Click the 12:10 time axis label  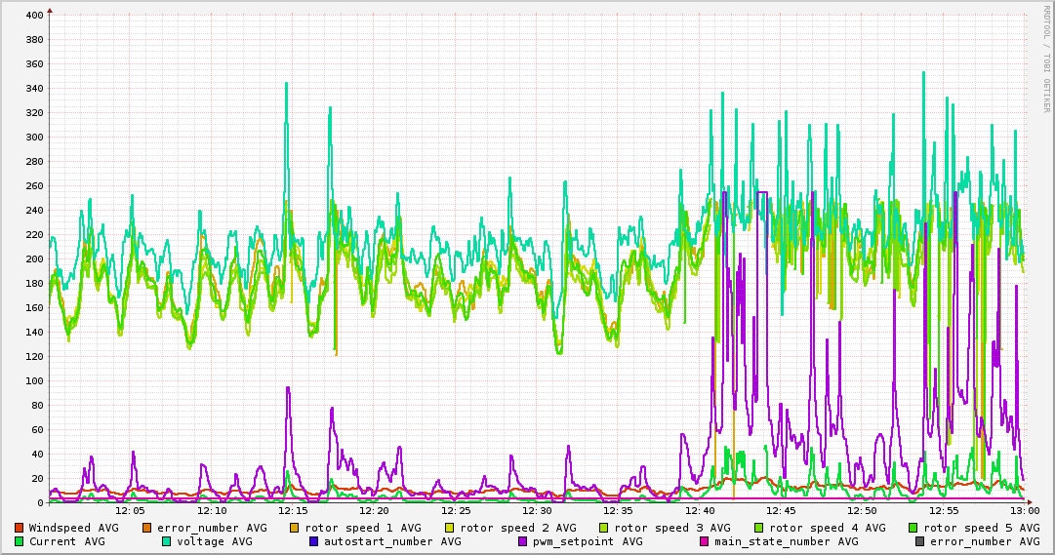212,511
